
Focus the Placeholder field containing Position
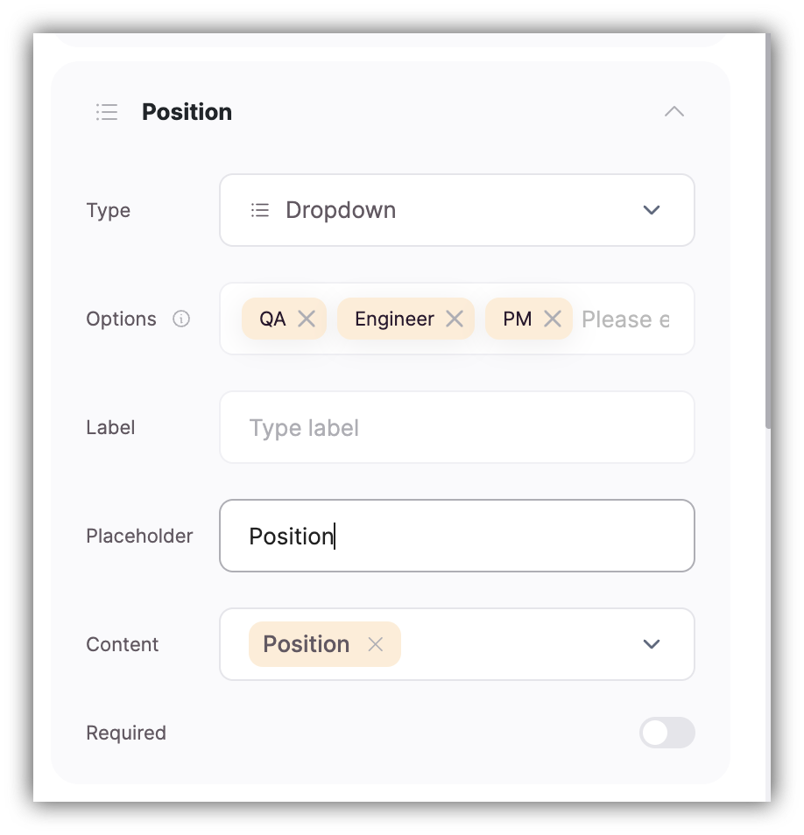point(457,536)
